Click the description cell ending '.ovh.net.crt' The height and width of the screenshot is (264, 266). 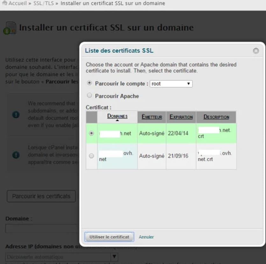[216, 156]
